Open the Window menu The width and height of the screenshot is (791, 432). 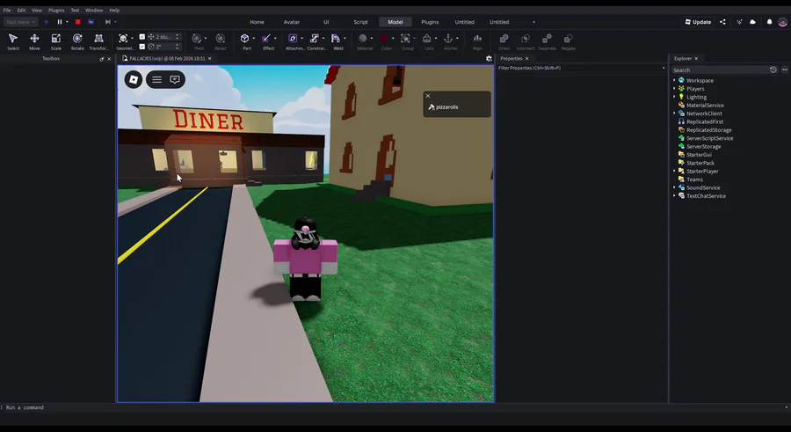tap(94, 10)
